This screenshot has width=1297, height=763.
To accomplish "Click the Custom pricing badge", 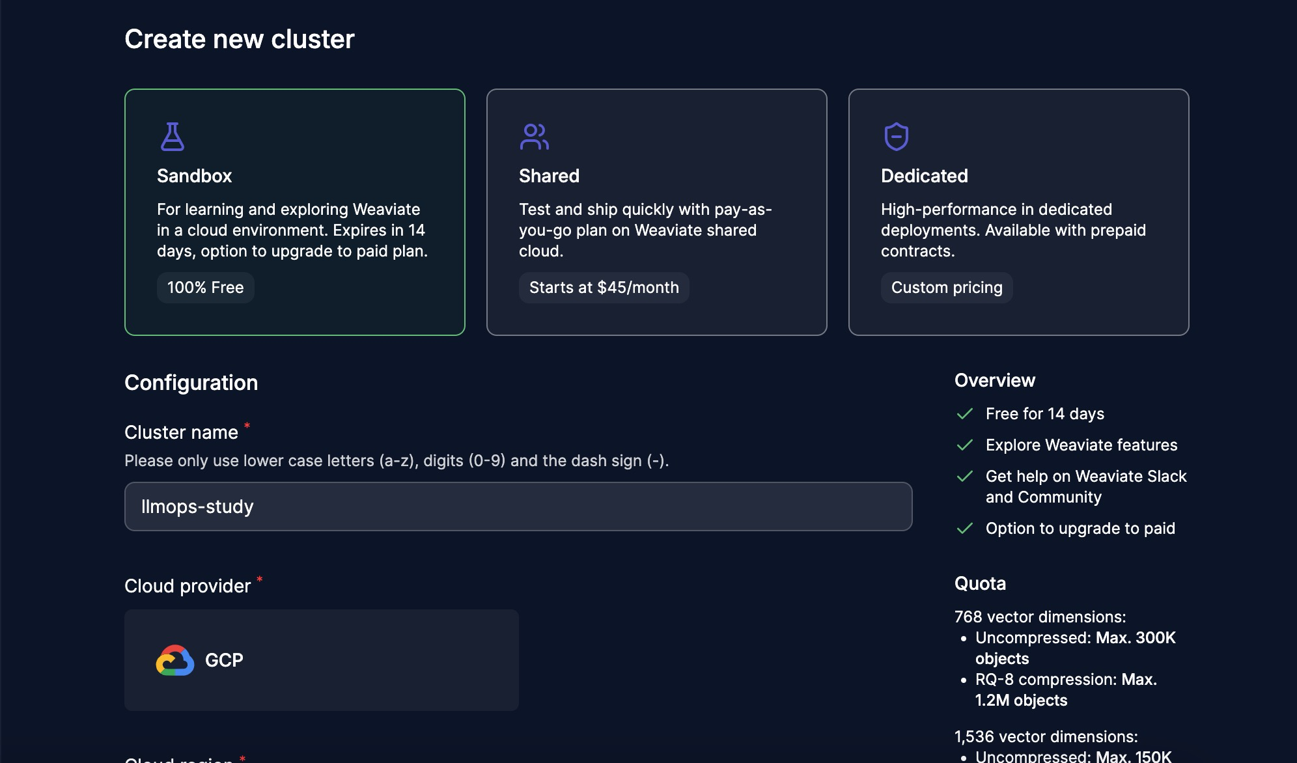I will [946, 288].
